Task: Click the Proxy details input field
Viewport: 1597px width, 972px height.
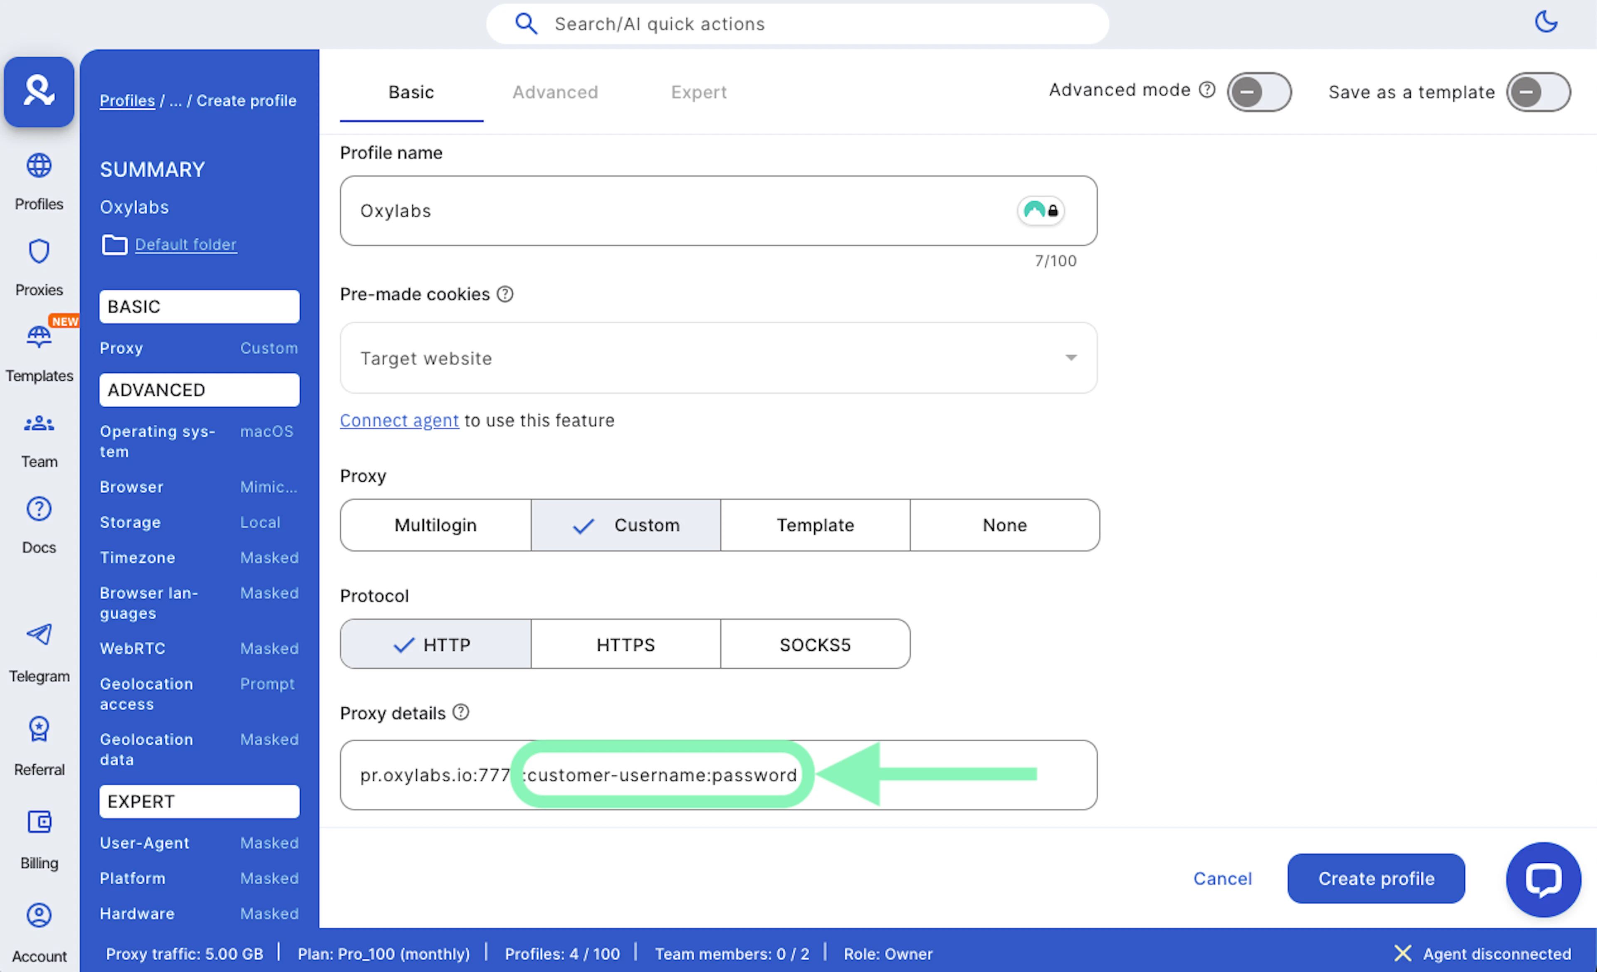Action: [718, 775]
